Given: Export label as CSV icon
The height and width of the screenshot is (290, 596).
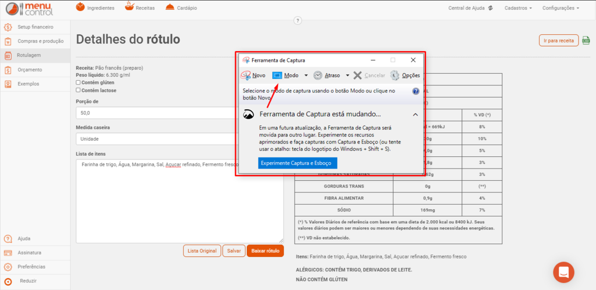Looking at the screenshot, I should pos(586,40).
